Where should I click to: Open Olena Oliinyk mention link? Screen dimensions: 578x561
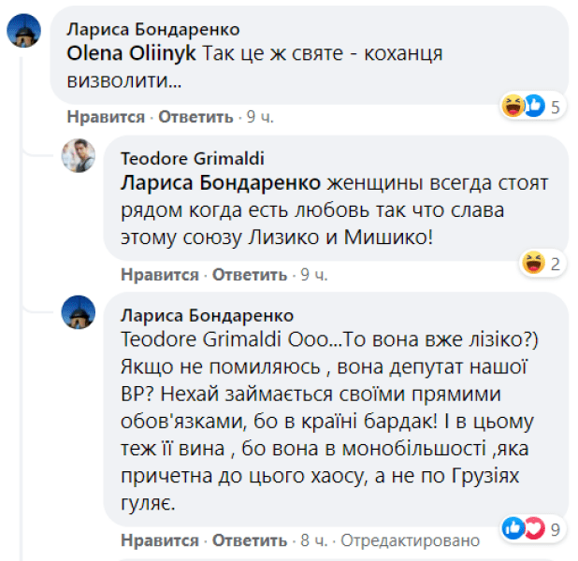tap(132, 53)
